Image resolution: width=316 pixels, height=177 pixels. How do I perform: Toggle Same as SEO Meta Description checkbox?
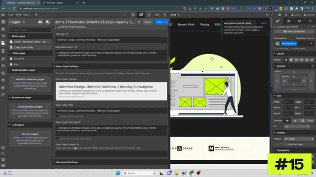coord(57,139)
